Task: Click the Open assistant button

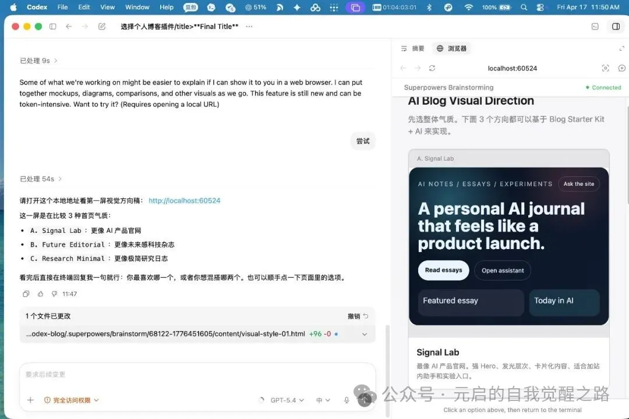Action: tap(503, 271)
